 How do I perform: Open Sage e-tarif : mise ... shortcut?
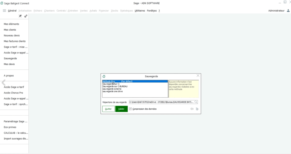point(16,47)
